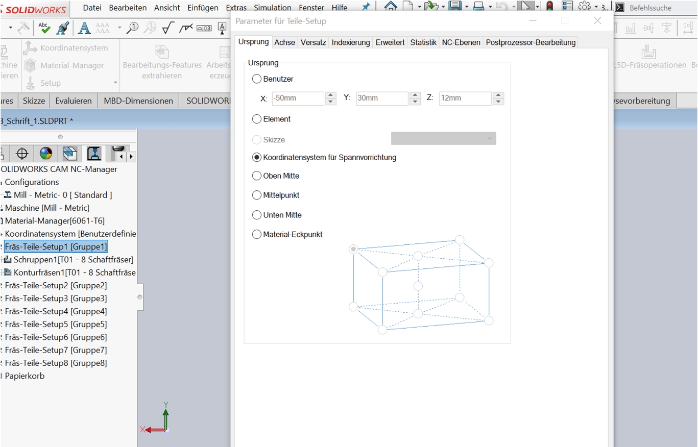Select the Benutzer origin radio button

pos(257,79)
